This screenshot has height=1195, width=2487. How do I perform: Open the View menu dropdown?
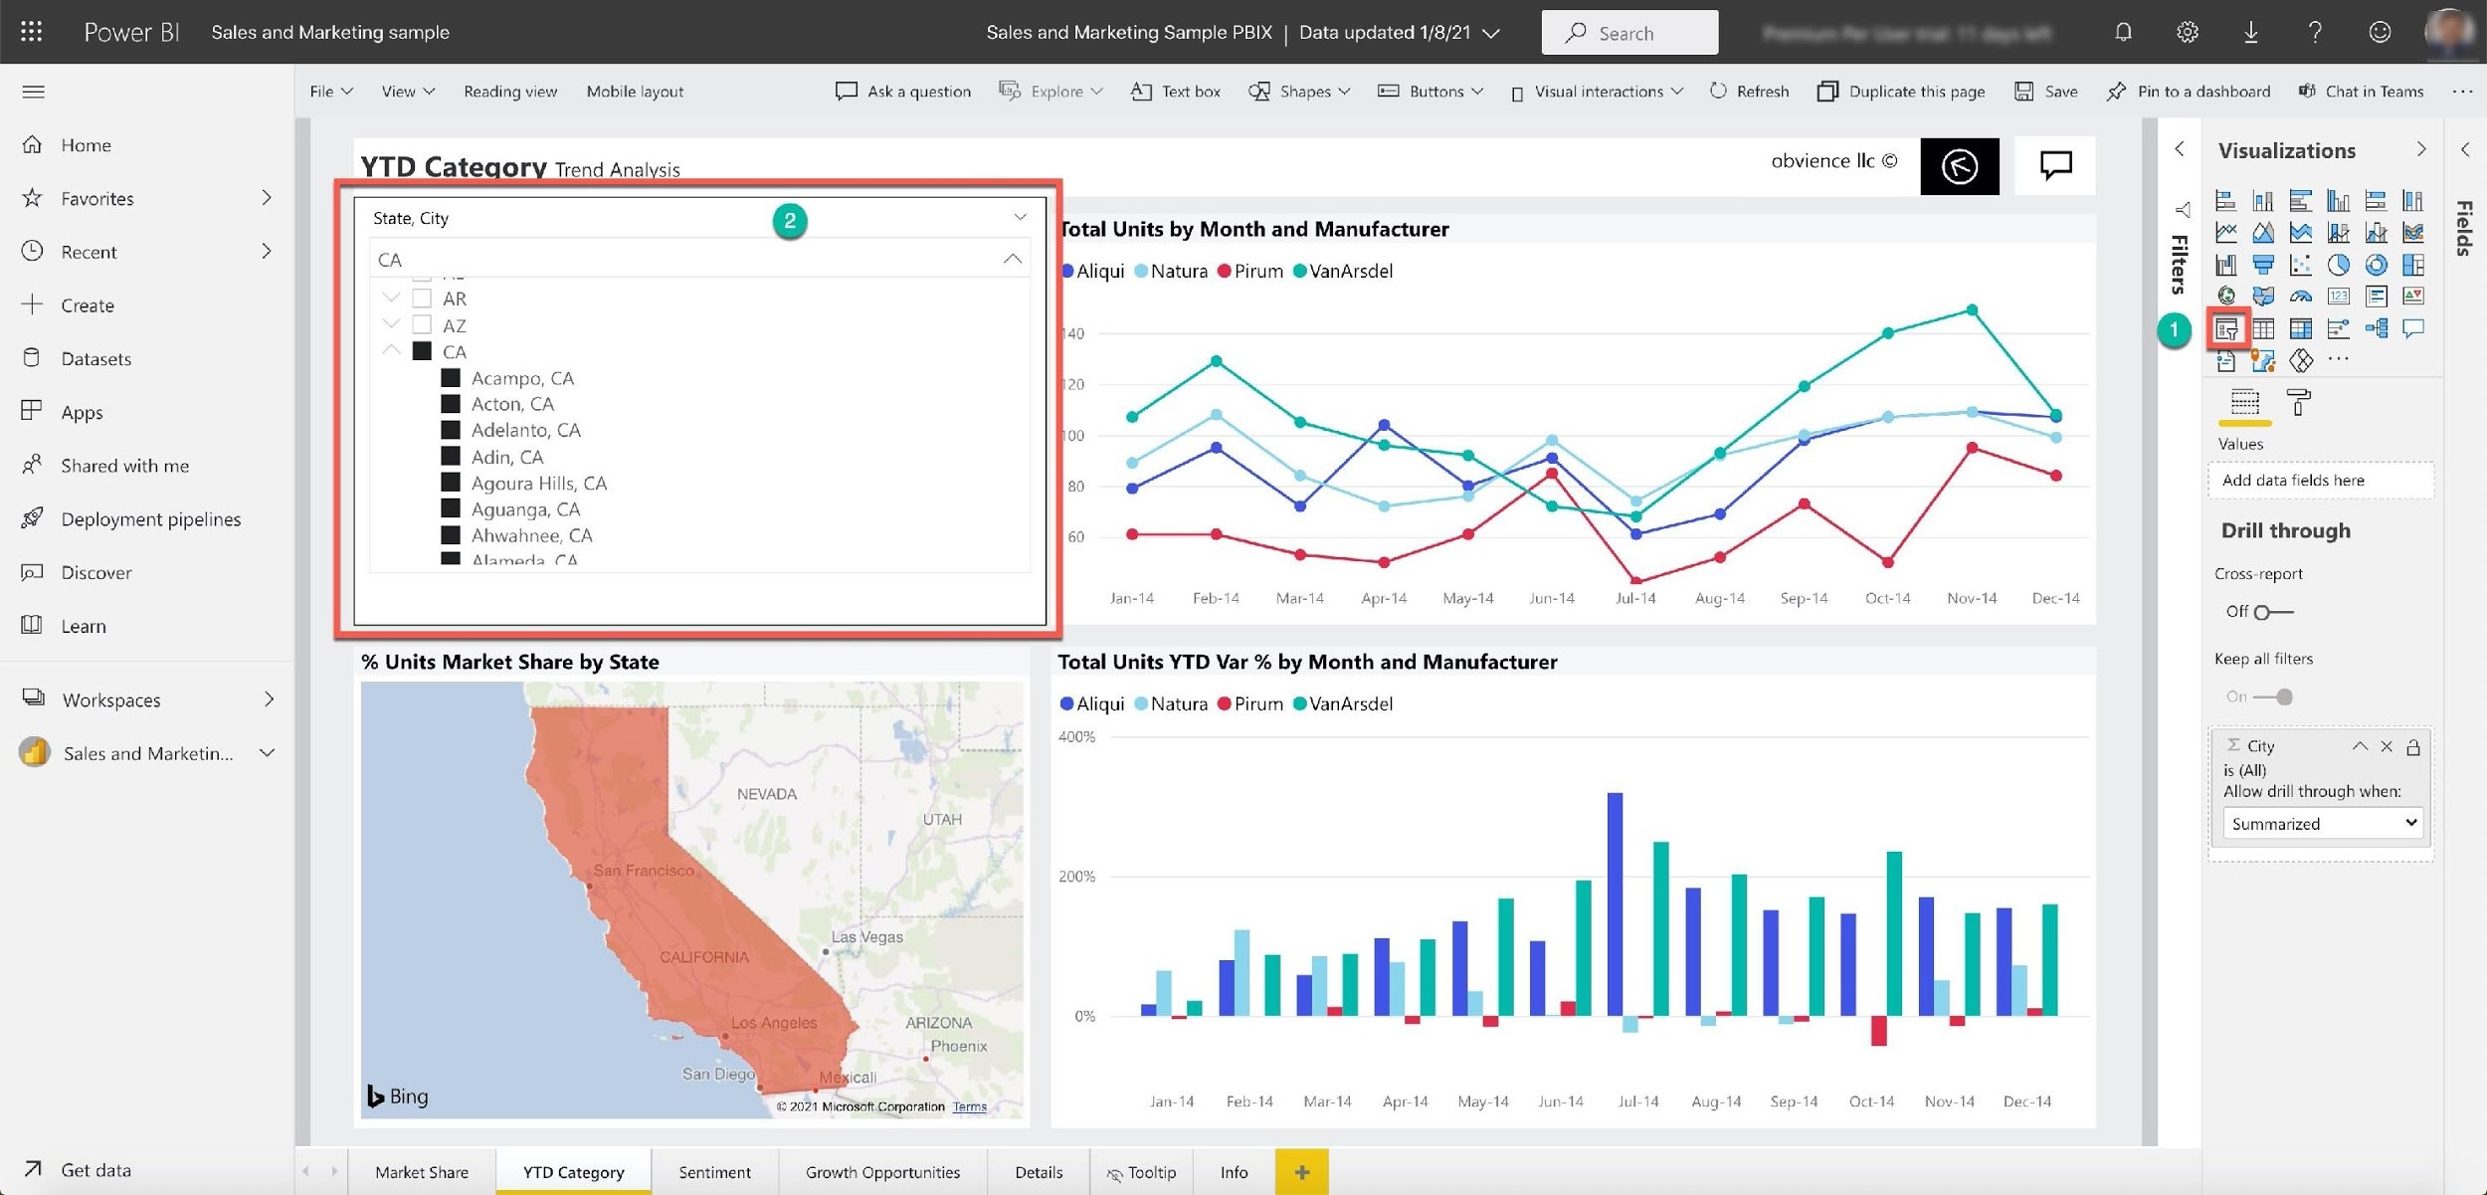click(x=408, y=92)
